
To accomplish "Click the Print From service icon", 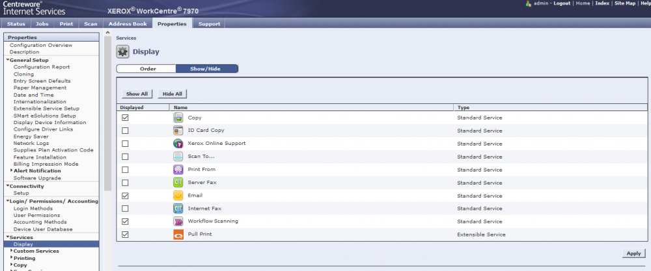I will [x=178, y=170].
